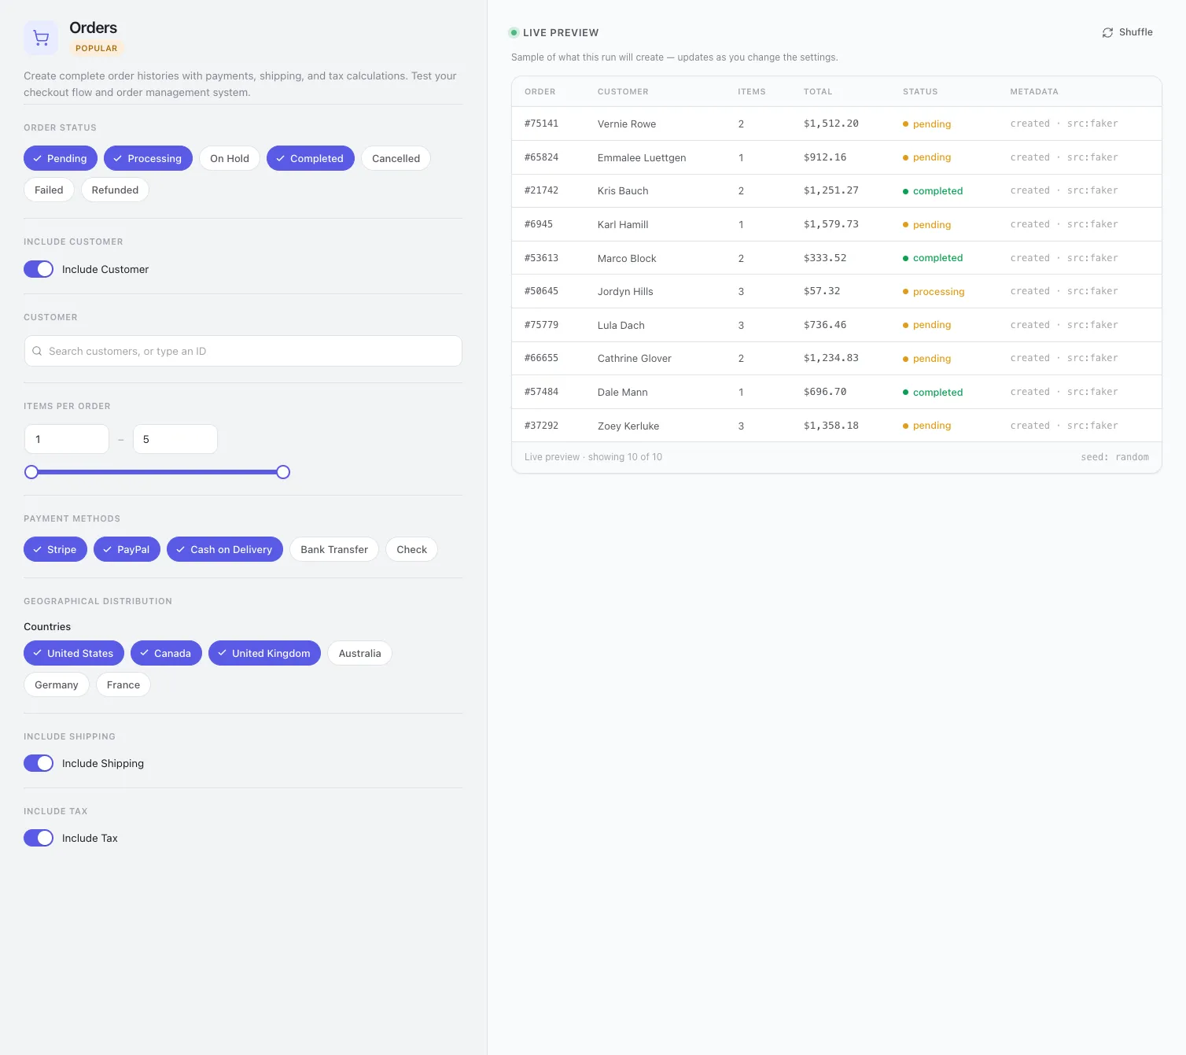Image resolution: width=1186 pixels, height=1055 pixels.
Task: Enable the Cancelled status chip
Action: tap(396, 158)
